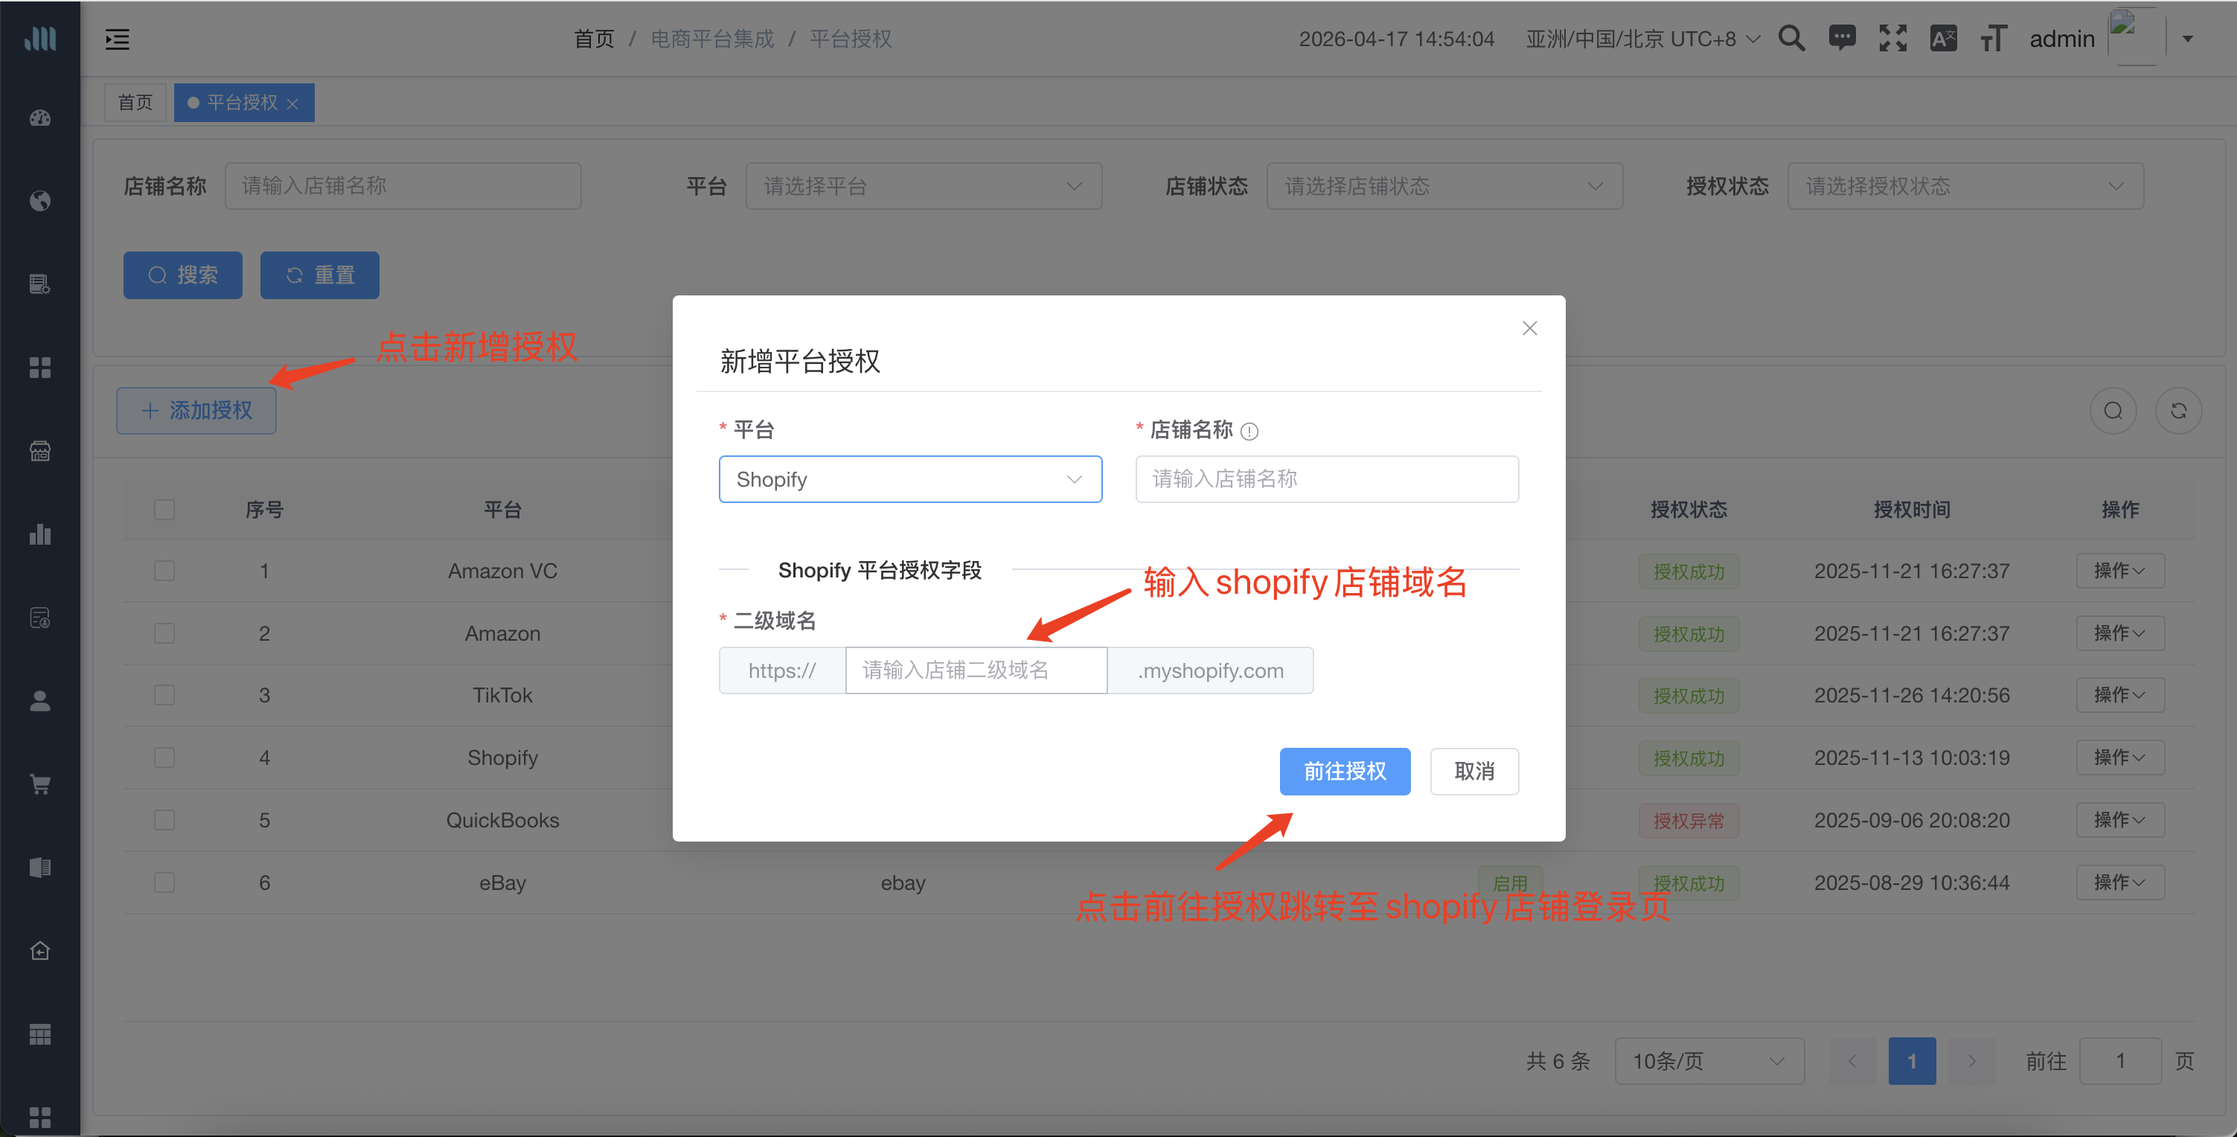
Task: Open the 10条/页 page size dropdown
Action: pyautogui.click(x=1709, y=1060)
